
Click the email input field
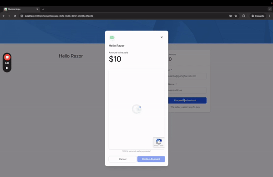(187, 76)
